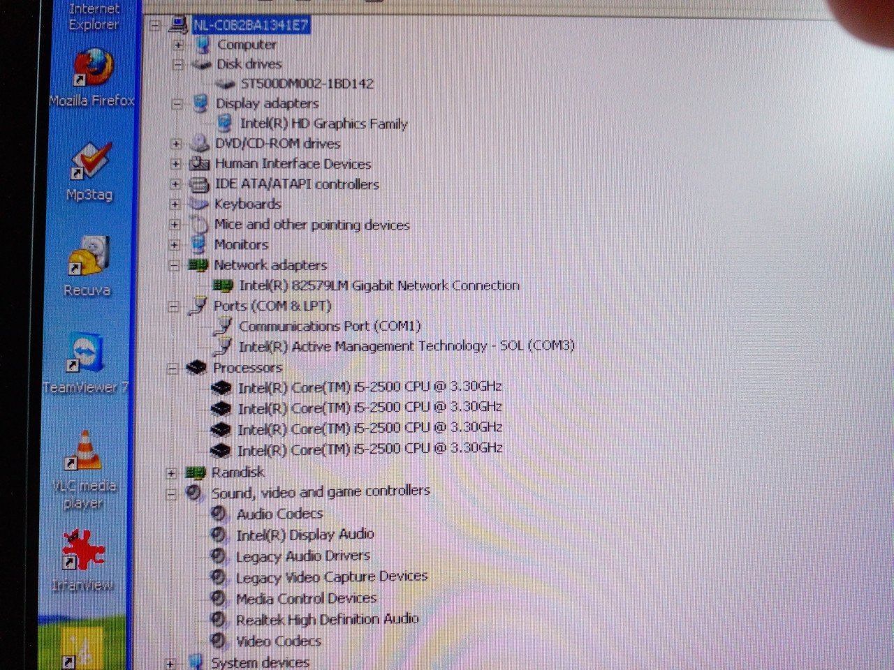Launch VLC media player desktop icon
This screenshot has height=670, width=894.
pyautogui.click(x=84, y=470)
